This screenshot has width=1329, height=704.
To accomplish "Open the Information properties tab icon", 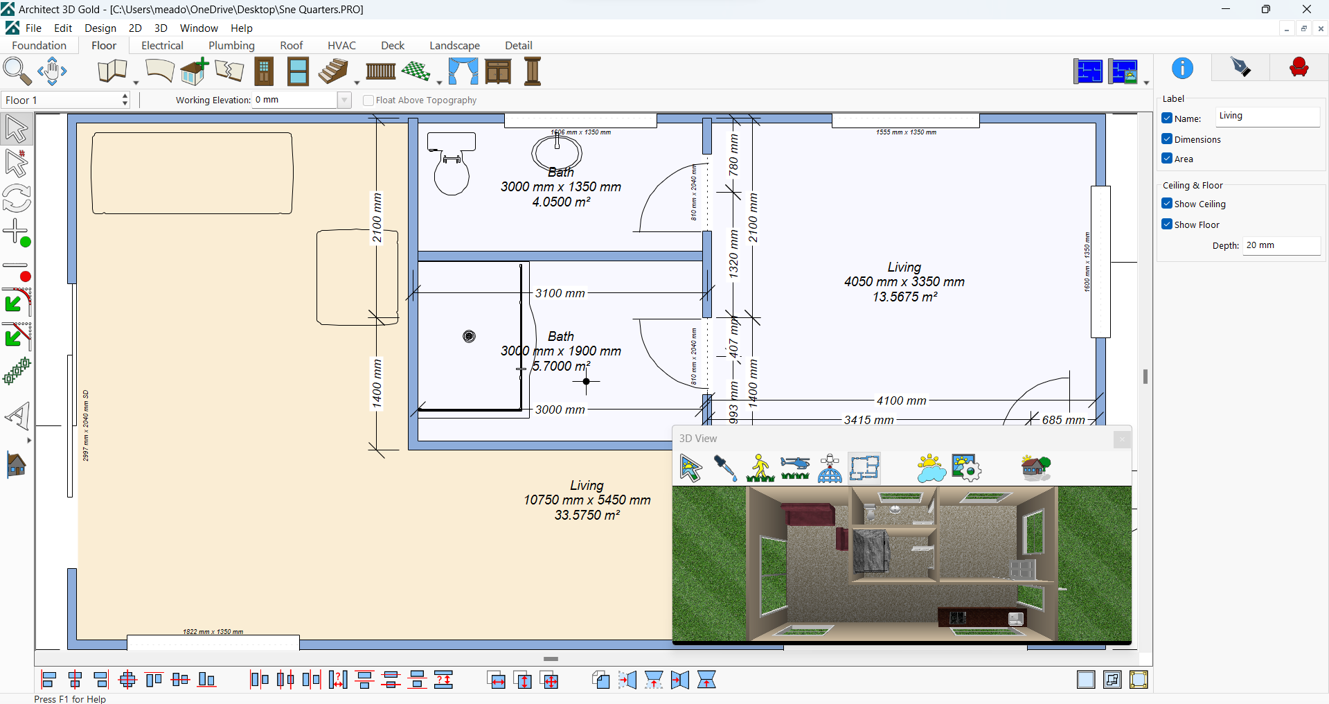I will (1182, 68).
